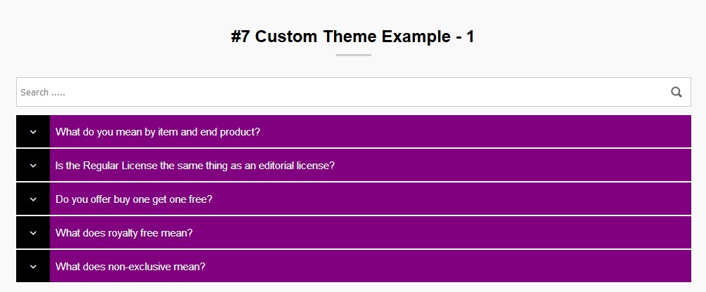Click the black arrow box on the last FAQ row
706x292 pixels.
[x=33, y=267]
